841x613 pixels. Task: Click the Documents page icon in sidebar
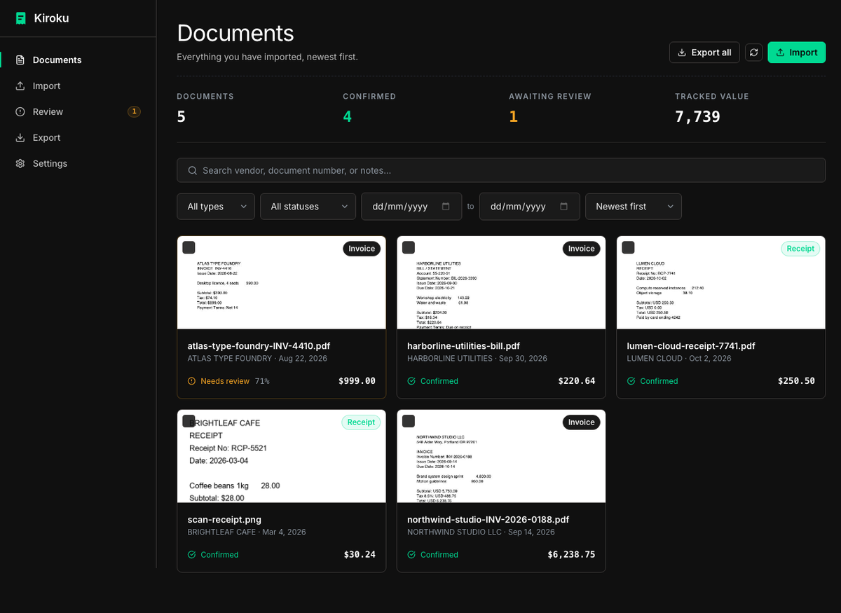point(20,60)
